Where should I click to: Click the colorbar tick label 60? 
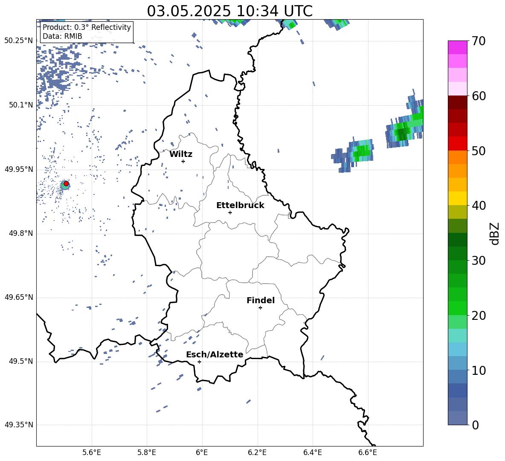tap(479, 96)
